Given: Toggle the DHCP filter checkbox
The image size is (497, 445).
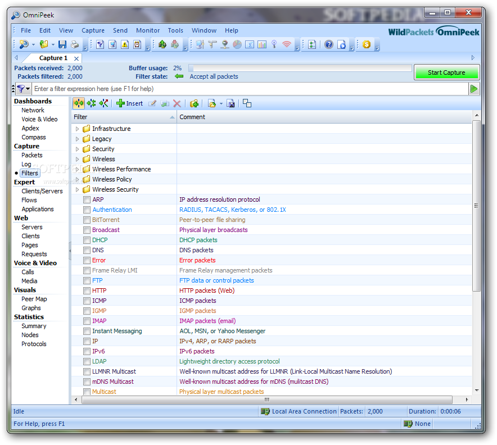Looking at the screenshot, I should tap(87, 240).
